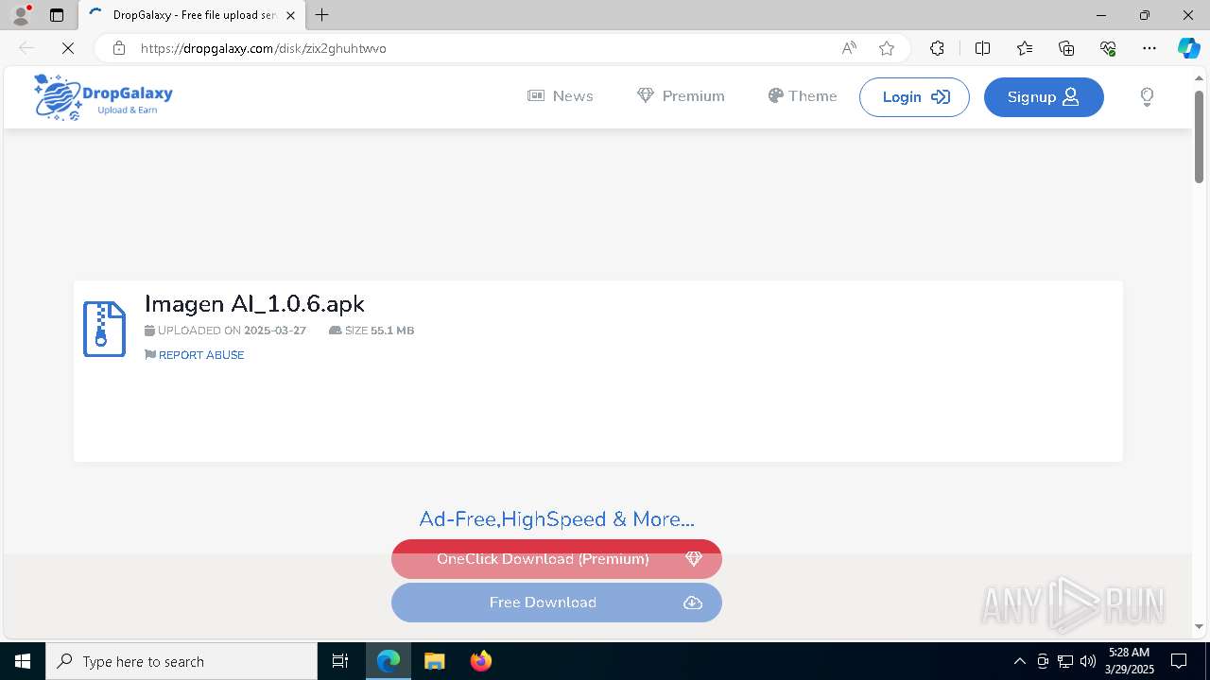Stop loading the page

pyautogui.click(x=68, y=48)
